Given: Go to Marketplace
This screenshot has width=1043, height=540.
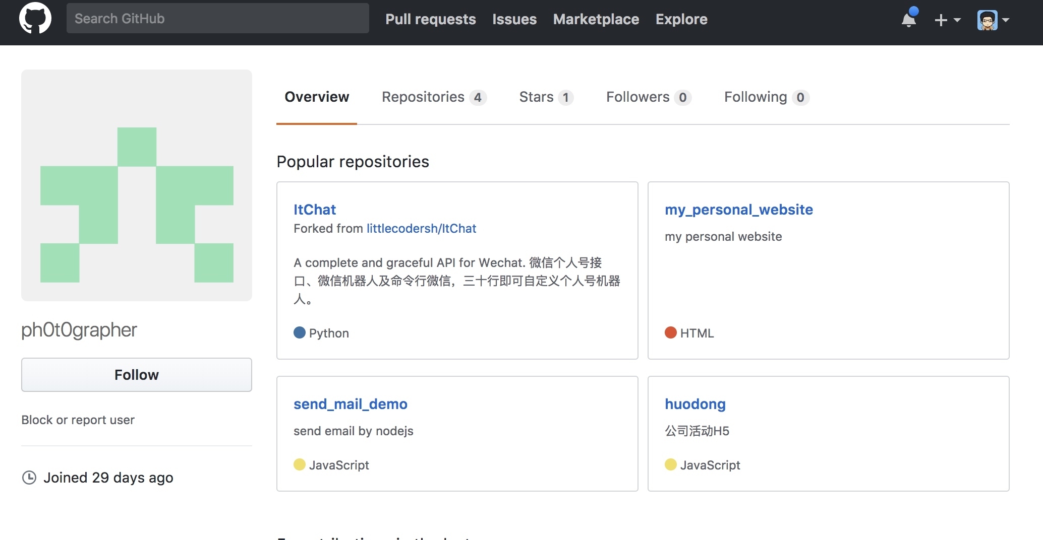Looking at the screenshot, I should pos(596,19).
